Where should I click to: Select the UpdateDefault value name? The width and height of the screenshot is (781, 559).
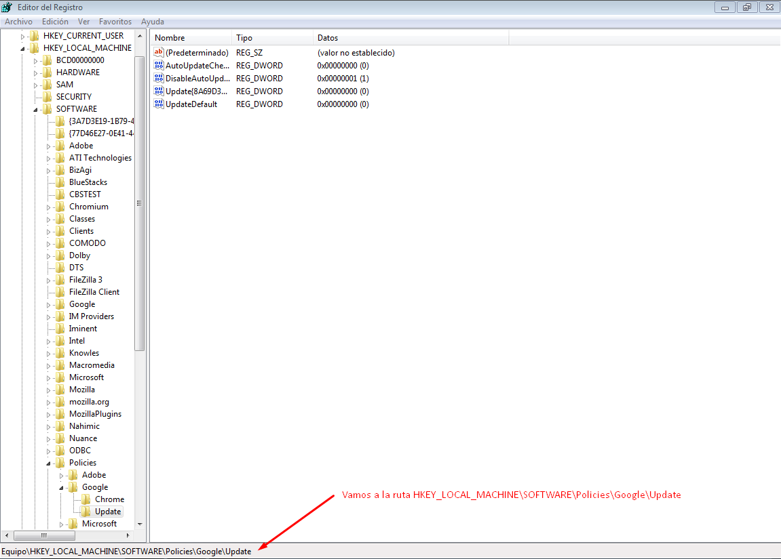(x=191, y=104)
